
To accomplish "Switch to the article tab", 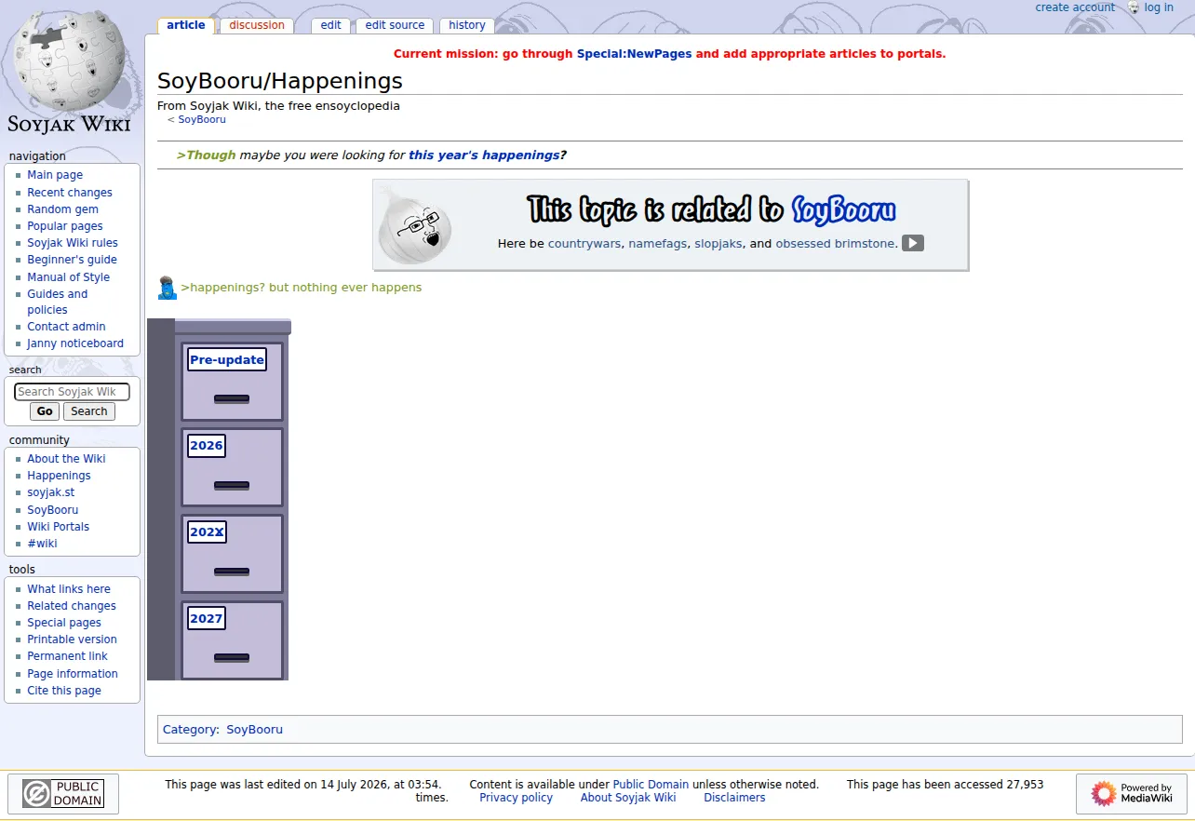I will tap(186, 25).
